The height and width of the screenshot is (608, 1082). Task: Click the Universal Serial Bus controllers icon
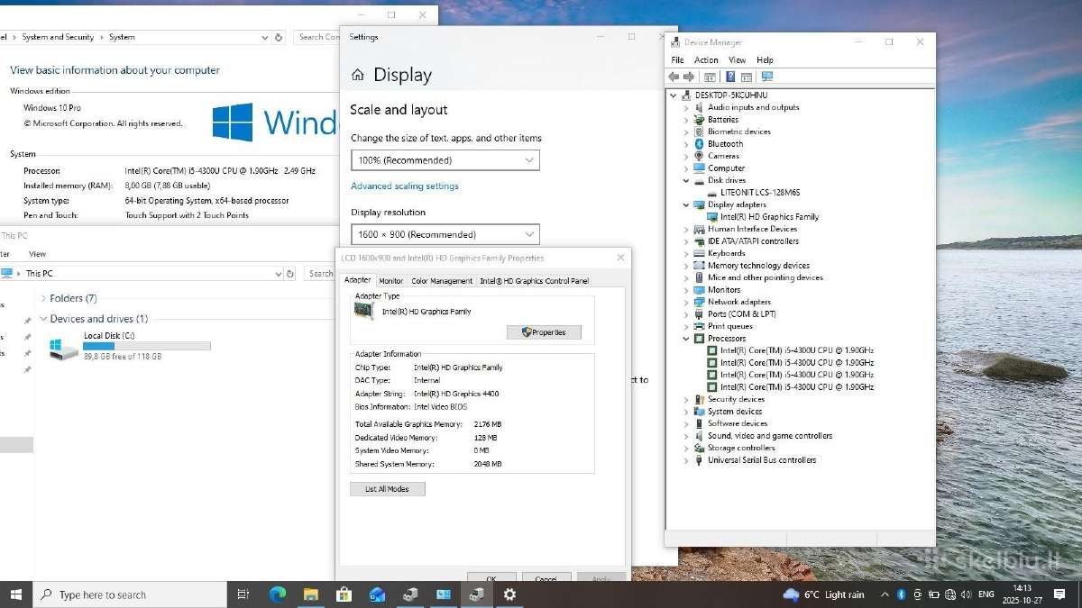click(x=699, y=460)
